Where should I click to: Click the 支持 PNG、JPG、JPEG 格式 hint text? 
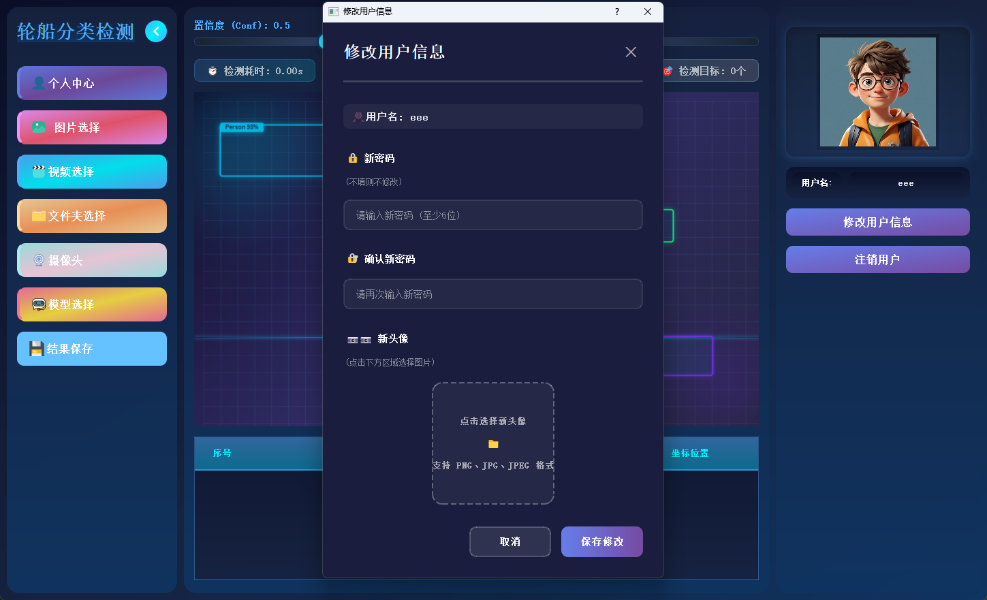click(493, 466)
